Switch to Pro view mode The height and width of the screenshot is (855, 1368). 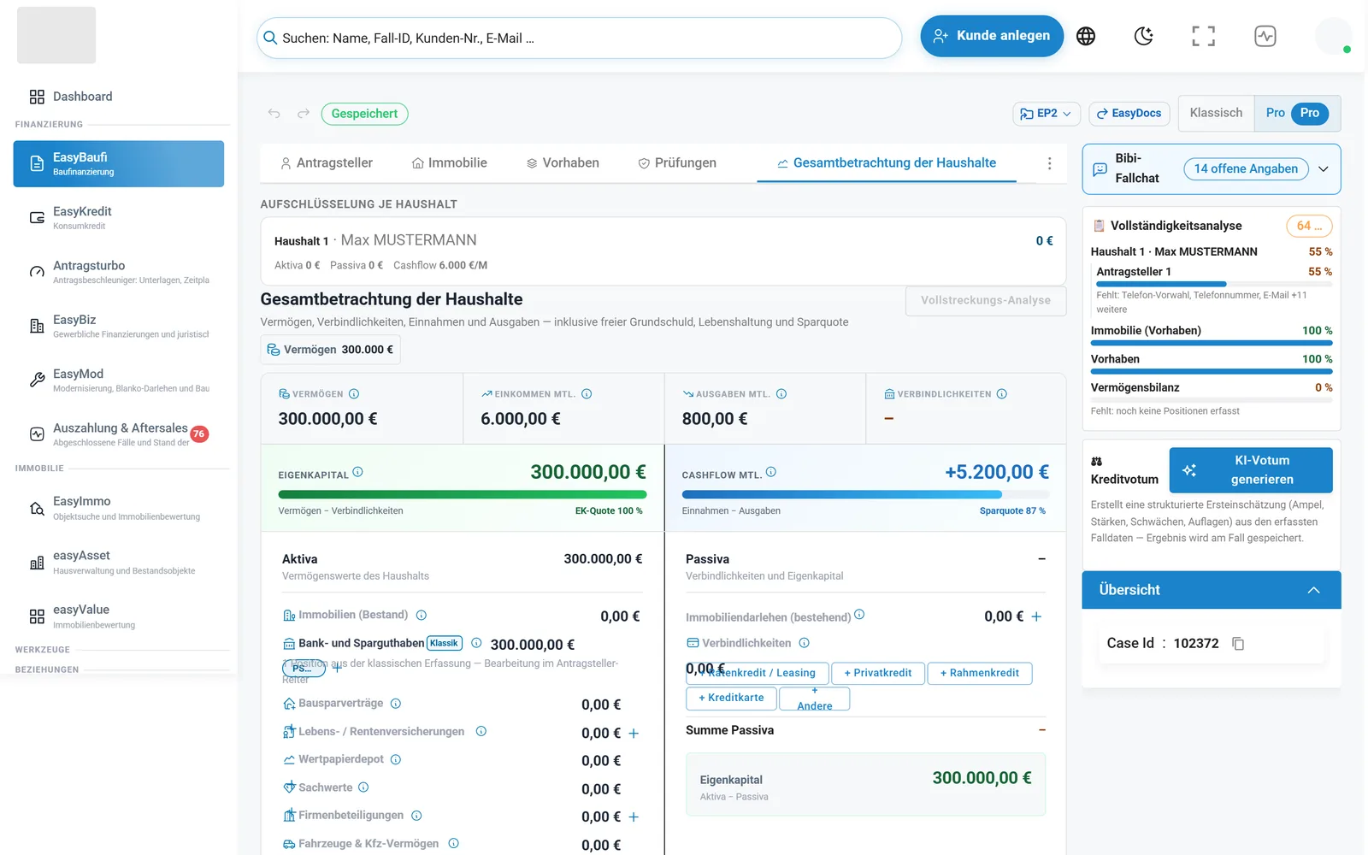(x=1298, y=113)
